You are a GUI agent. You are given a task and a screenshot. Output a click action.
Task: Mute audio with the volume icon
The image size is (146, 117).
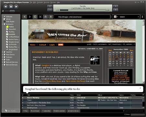[3, 11]
